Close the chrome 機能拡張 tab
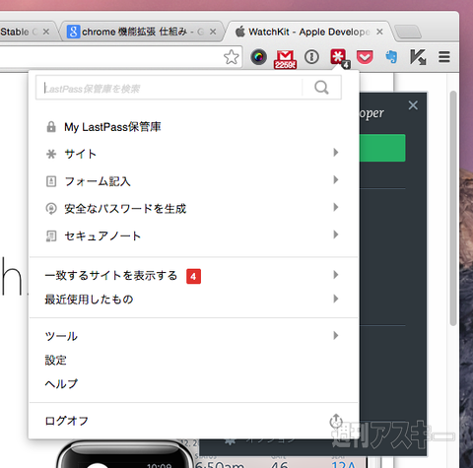Screen dimensions: 473x468 [x=213, y=32]
